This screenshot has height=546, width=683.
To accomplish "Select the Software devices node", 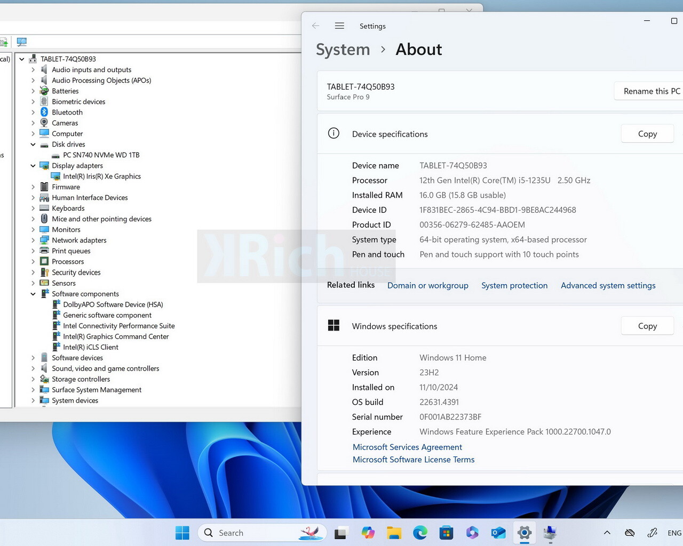I will click(x=77, y=358).
